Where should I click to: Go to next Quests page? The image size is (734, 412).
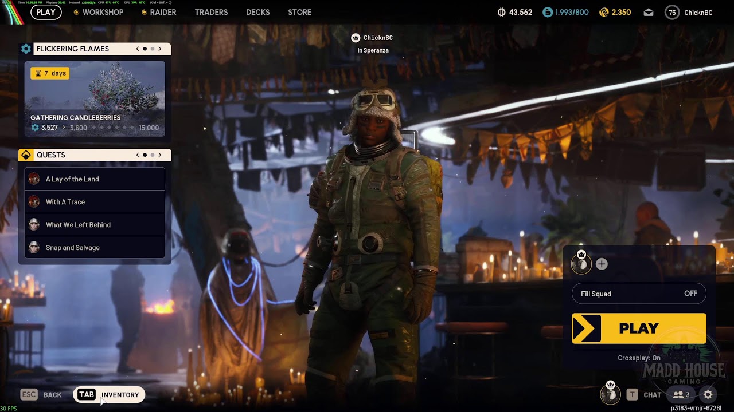coord(160,155)
